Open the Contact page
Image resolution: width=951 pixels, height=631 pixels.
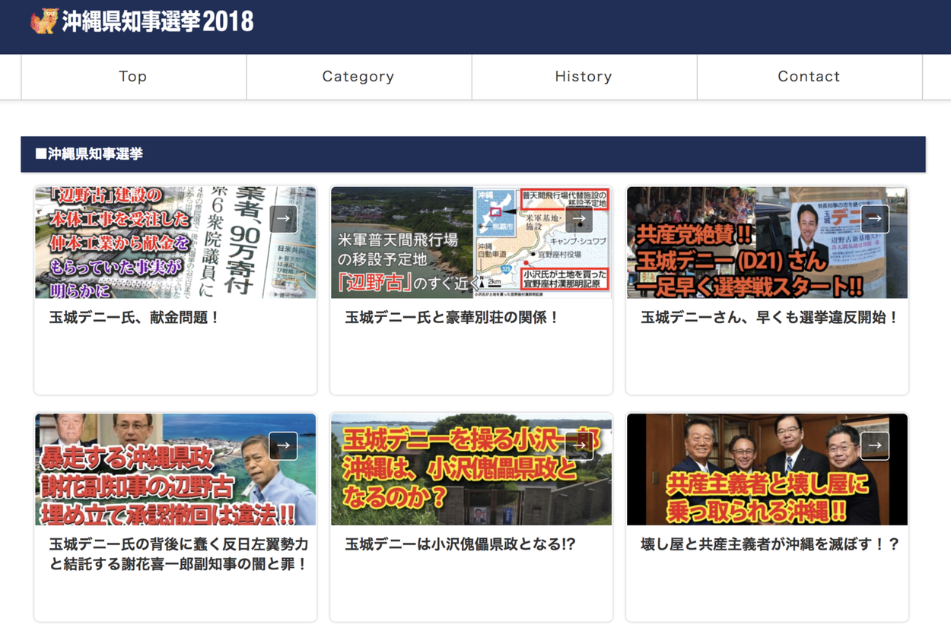click(x=809, y=77)
